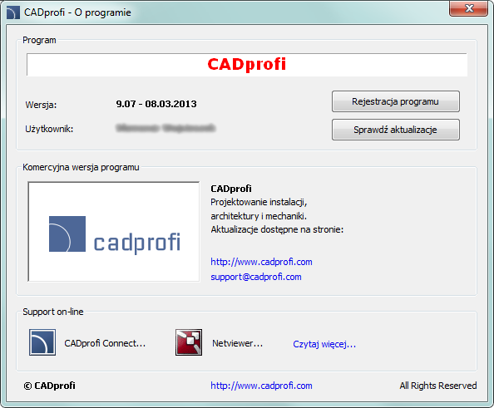Click the Użytkownik: label
The image size is (494, 408).
(x=49, y=129)
